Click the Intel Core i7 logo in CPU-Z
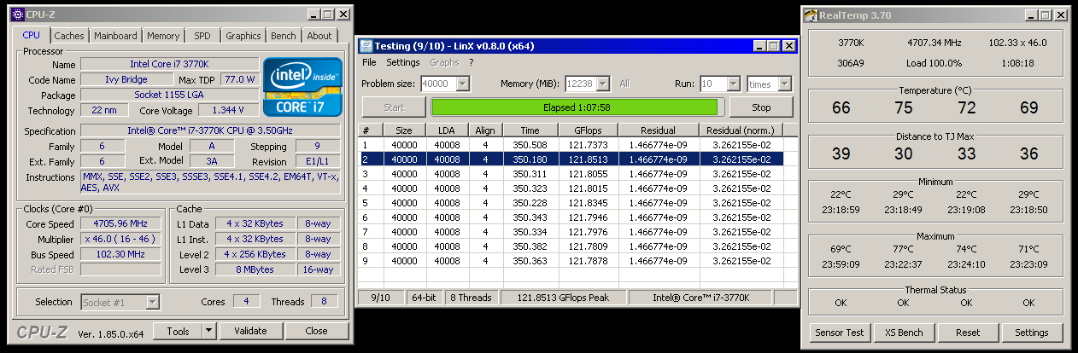Image resolution: width=1078 pixels, height=353 pixels. tap(302, 87)
